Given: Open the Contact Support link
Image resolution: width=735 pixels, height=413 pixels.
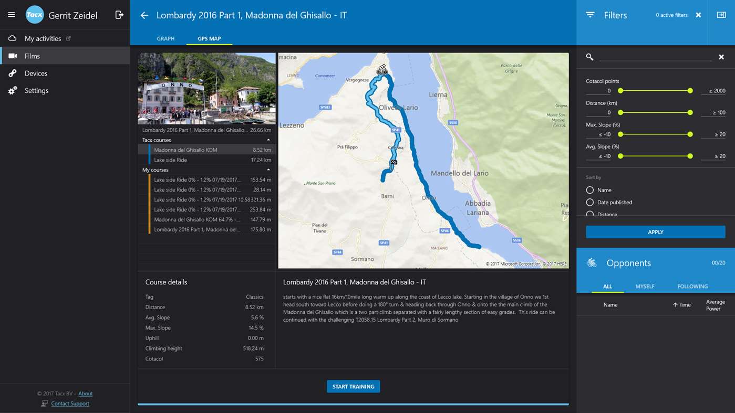Looking at the screenshot, I should click(x=70, y=403).
